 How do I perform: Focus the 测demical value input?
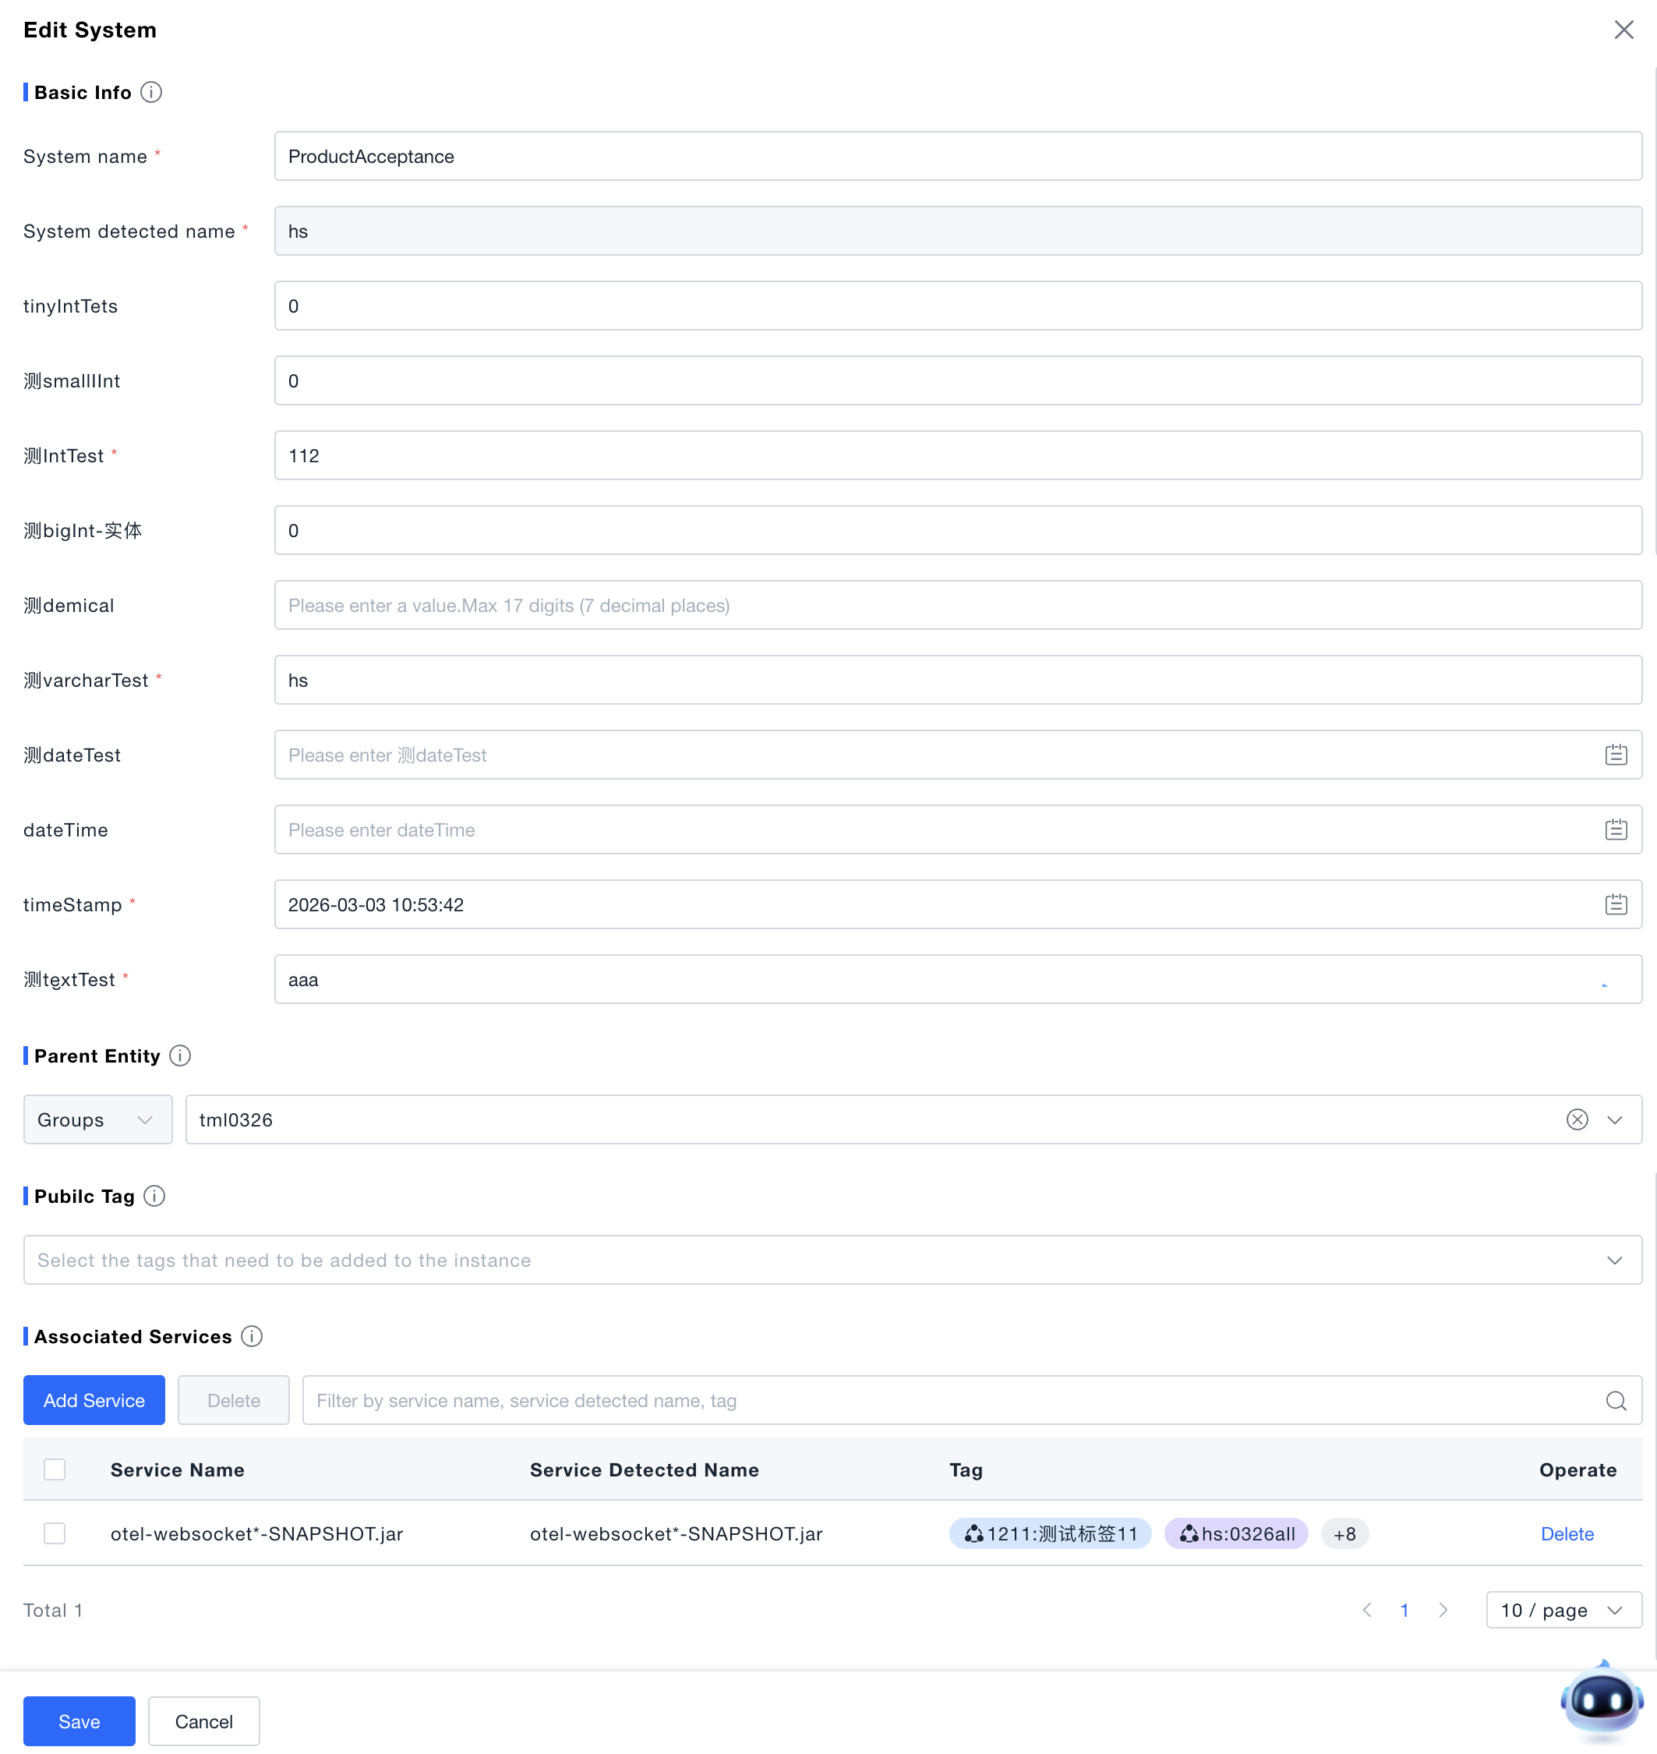coord(957,605)
